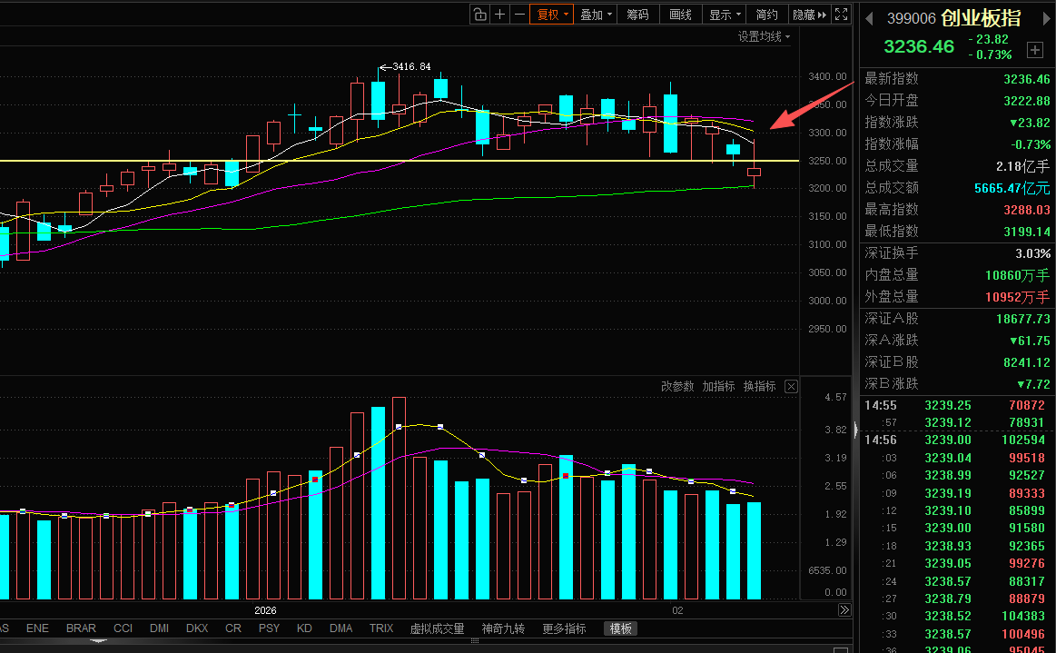The height and width of the screenshot is (653, 1056).
Task: Click the 3250 horizontal yellow price line
Action: 400,161
